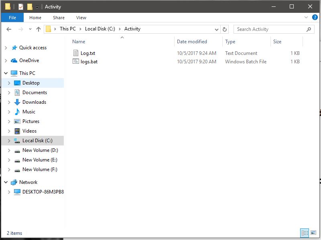This screenshot has width=321, height=240.
Task: Click This PC in the address bar breadcrumb
Action: (68, 29)
